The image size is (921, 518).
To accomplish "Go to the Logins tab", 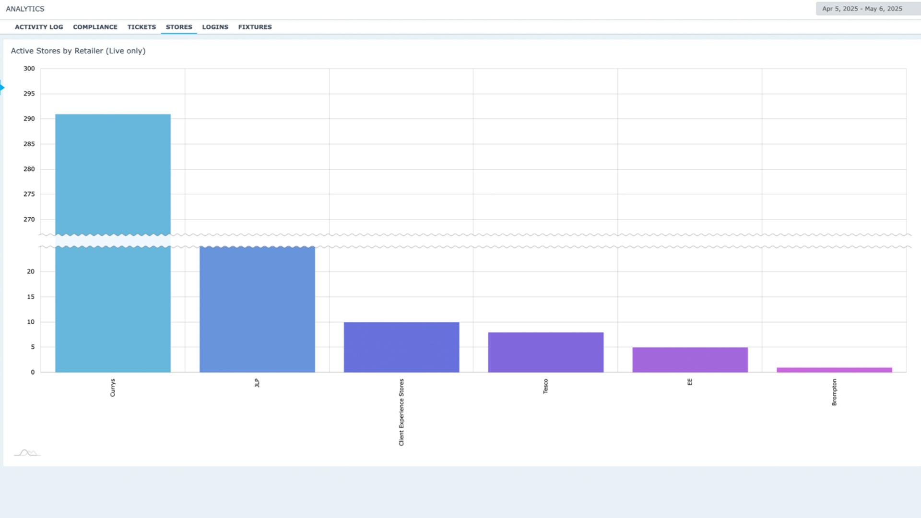I will pyautogui.click(x=215, y=27).
